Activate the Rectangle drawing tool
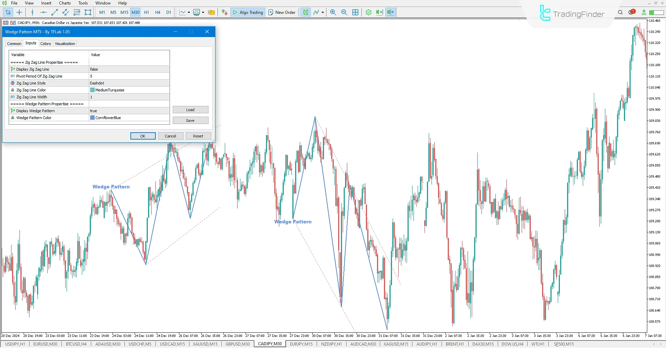666x348 pixels. coord(88,12)
